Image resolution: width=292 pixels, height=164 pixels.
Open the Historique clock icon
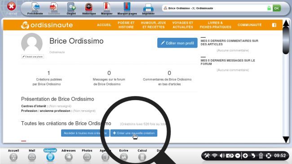tap(89, 7)
